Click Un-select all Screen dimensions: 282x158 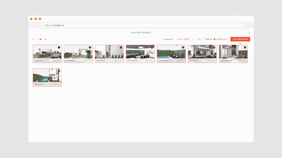pyautogui.click(x=168, y=39)
